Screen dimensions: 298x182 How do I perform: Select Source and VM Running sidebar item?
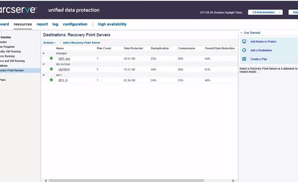pos(12,61)
